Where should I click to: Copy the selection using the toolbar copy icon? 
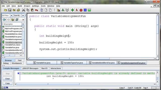(28, 10)
